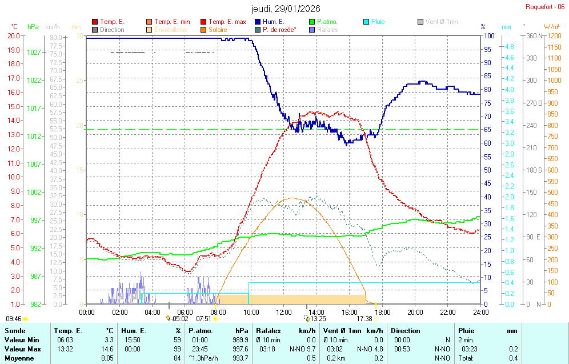The image size is (569, 364).
Task: Click the orange Solaire legend icon
Action: [x=203, y=30]
